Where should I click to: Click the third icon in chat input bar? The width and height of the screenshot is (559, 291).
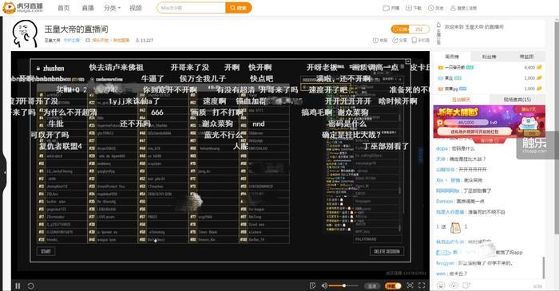click(x=466, y=285)
